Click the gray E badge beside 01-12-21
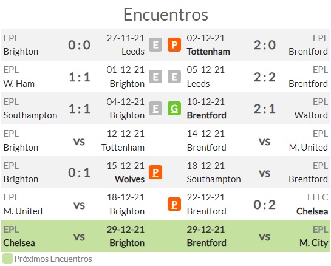331x266 pixels. click(155, 77)
